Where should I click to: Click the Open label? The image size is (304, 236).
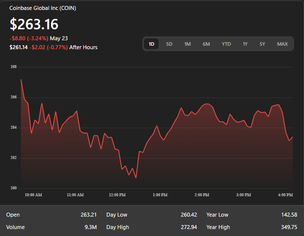[x=13, y=215]
